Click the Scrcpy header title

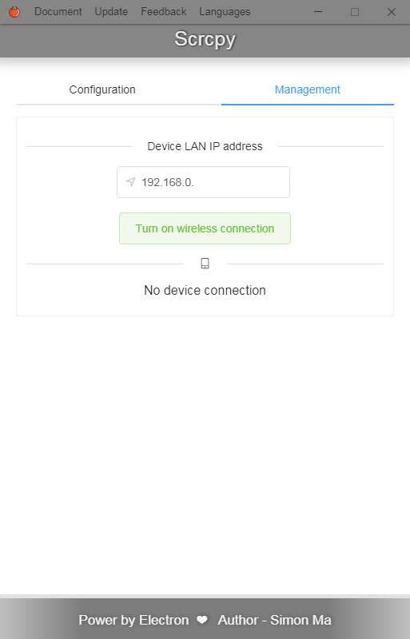[x=205, y=39]
